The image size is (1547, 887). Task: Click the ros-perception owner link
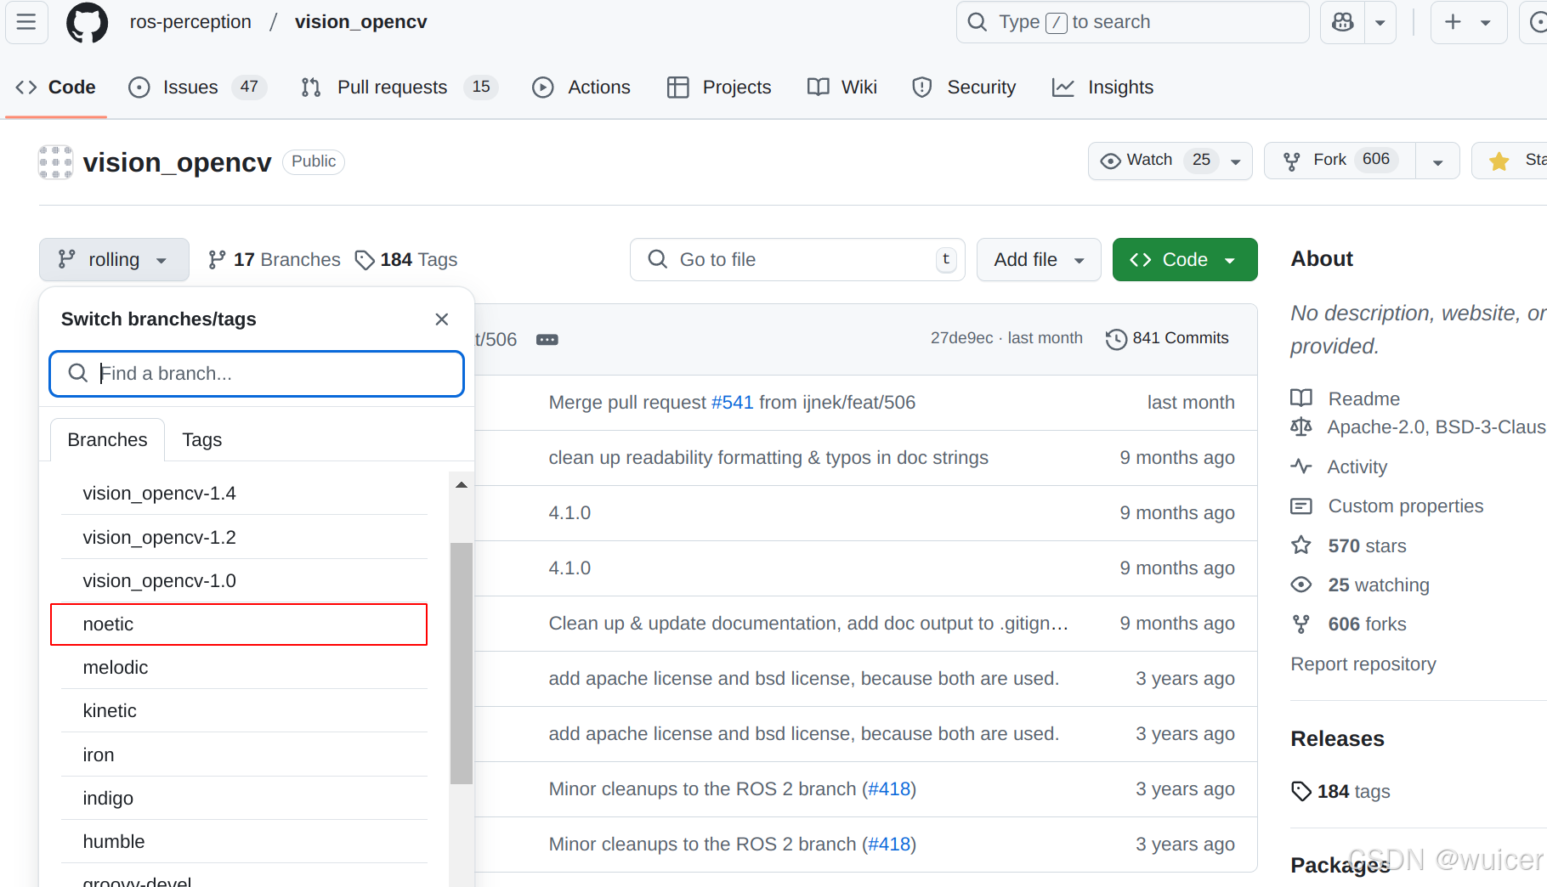pos(190,22)
